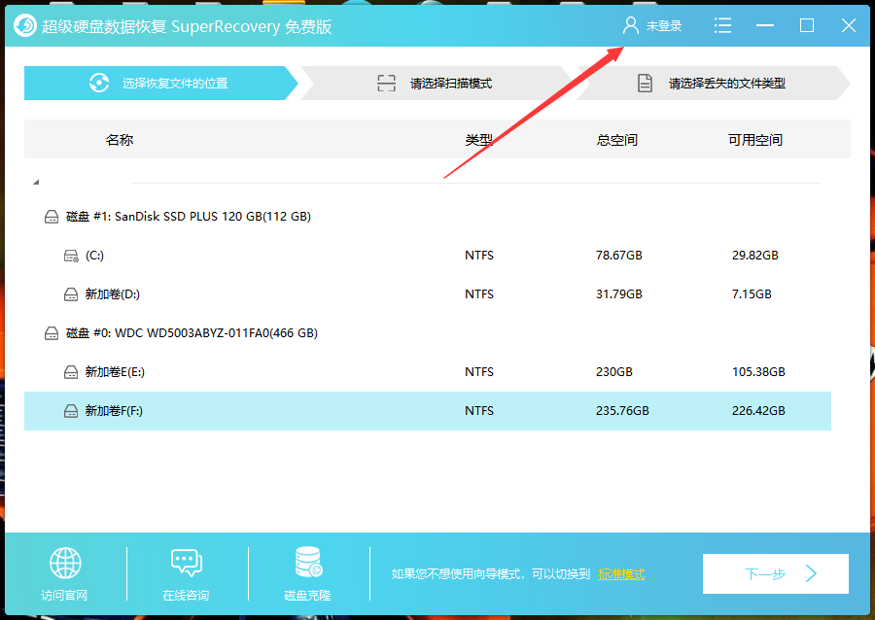Click the 226.42GB free space value
The width and height of the screenshot is (875, 620).
[758, 411]
